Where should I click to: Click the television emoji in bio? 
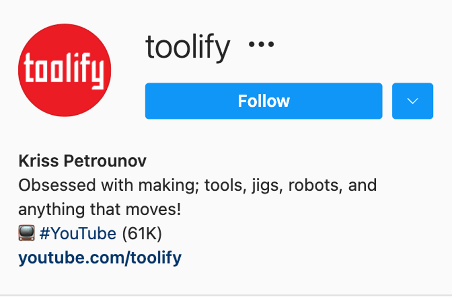(27, 233)
